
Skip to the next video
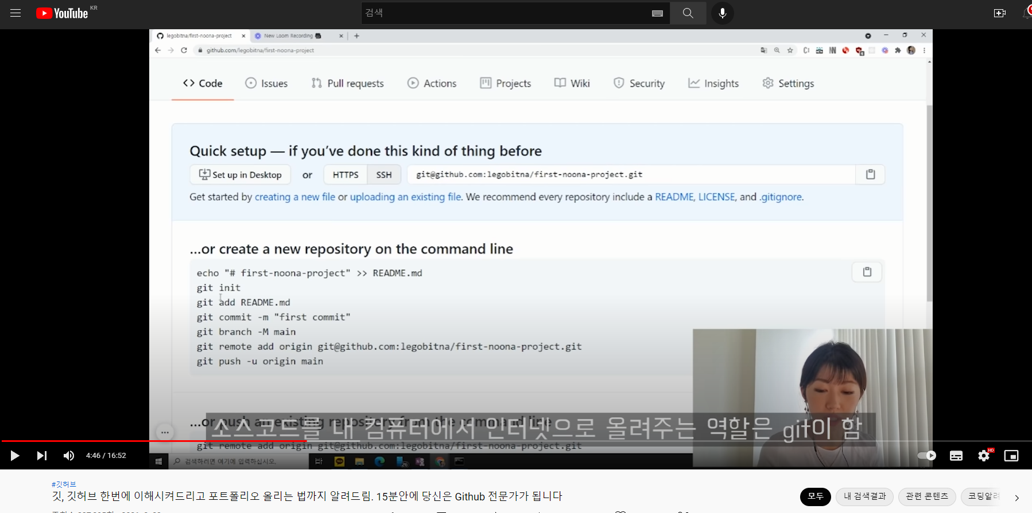pyautogui.click(x=42, y=456)
